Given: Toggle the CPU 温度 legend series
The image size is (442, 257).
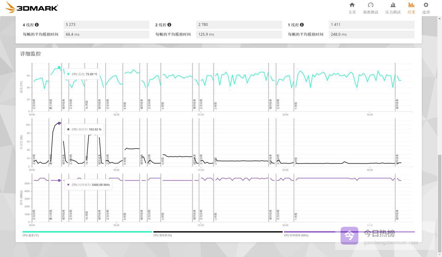Looking at the screenshot, I should point(87,232).
